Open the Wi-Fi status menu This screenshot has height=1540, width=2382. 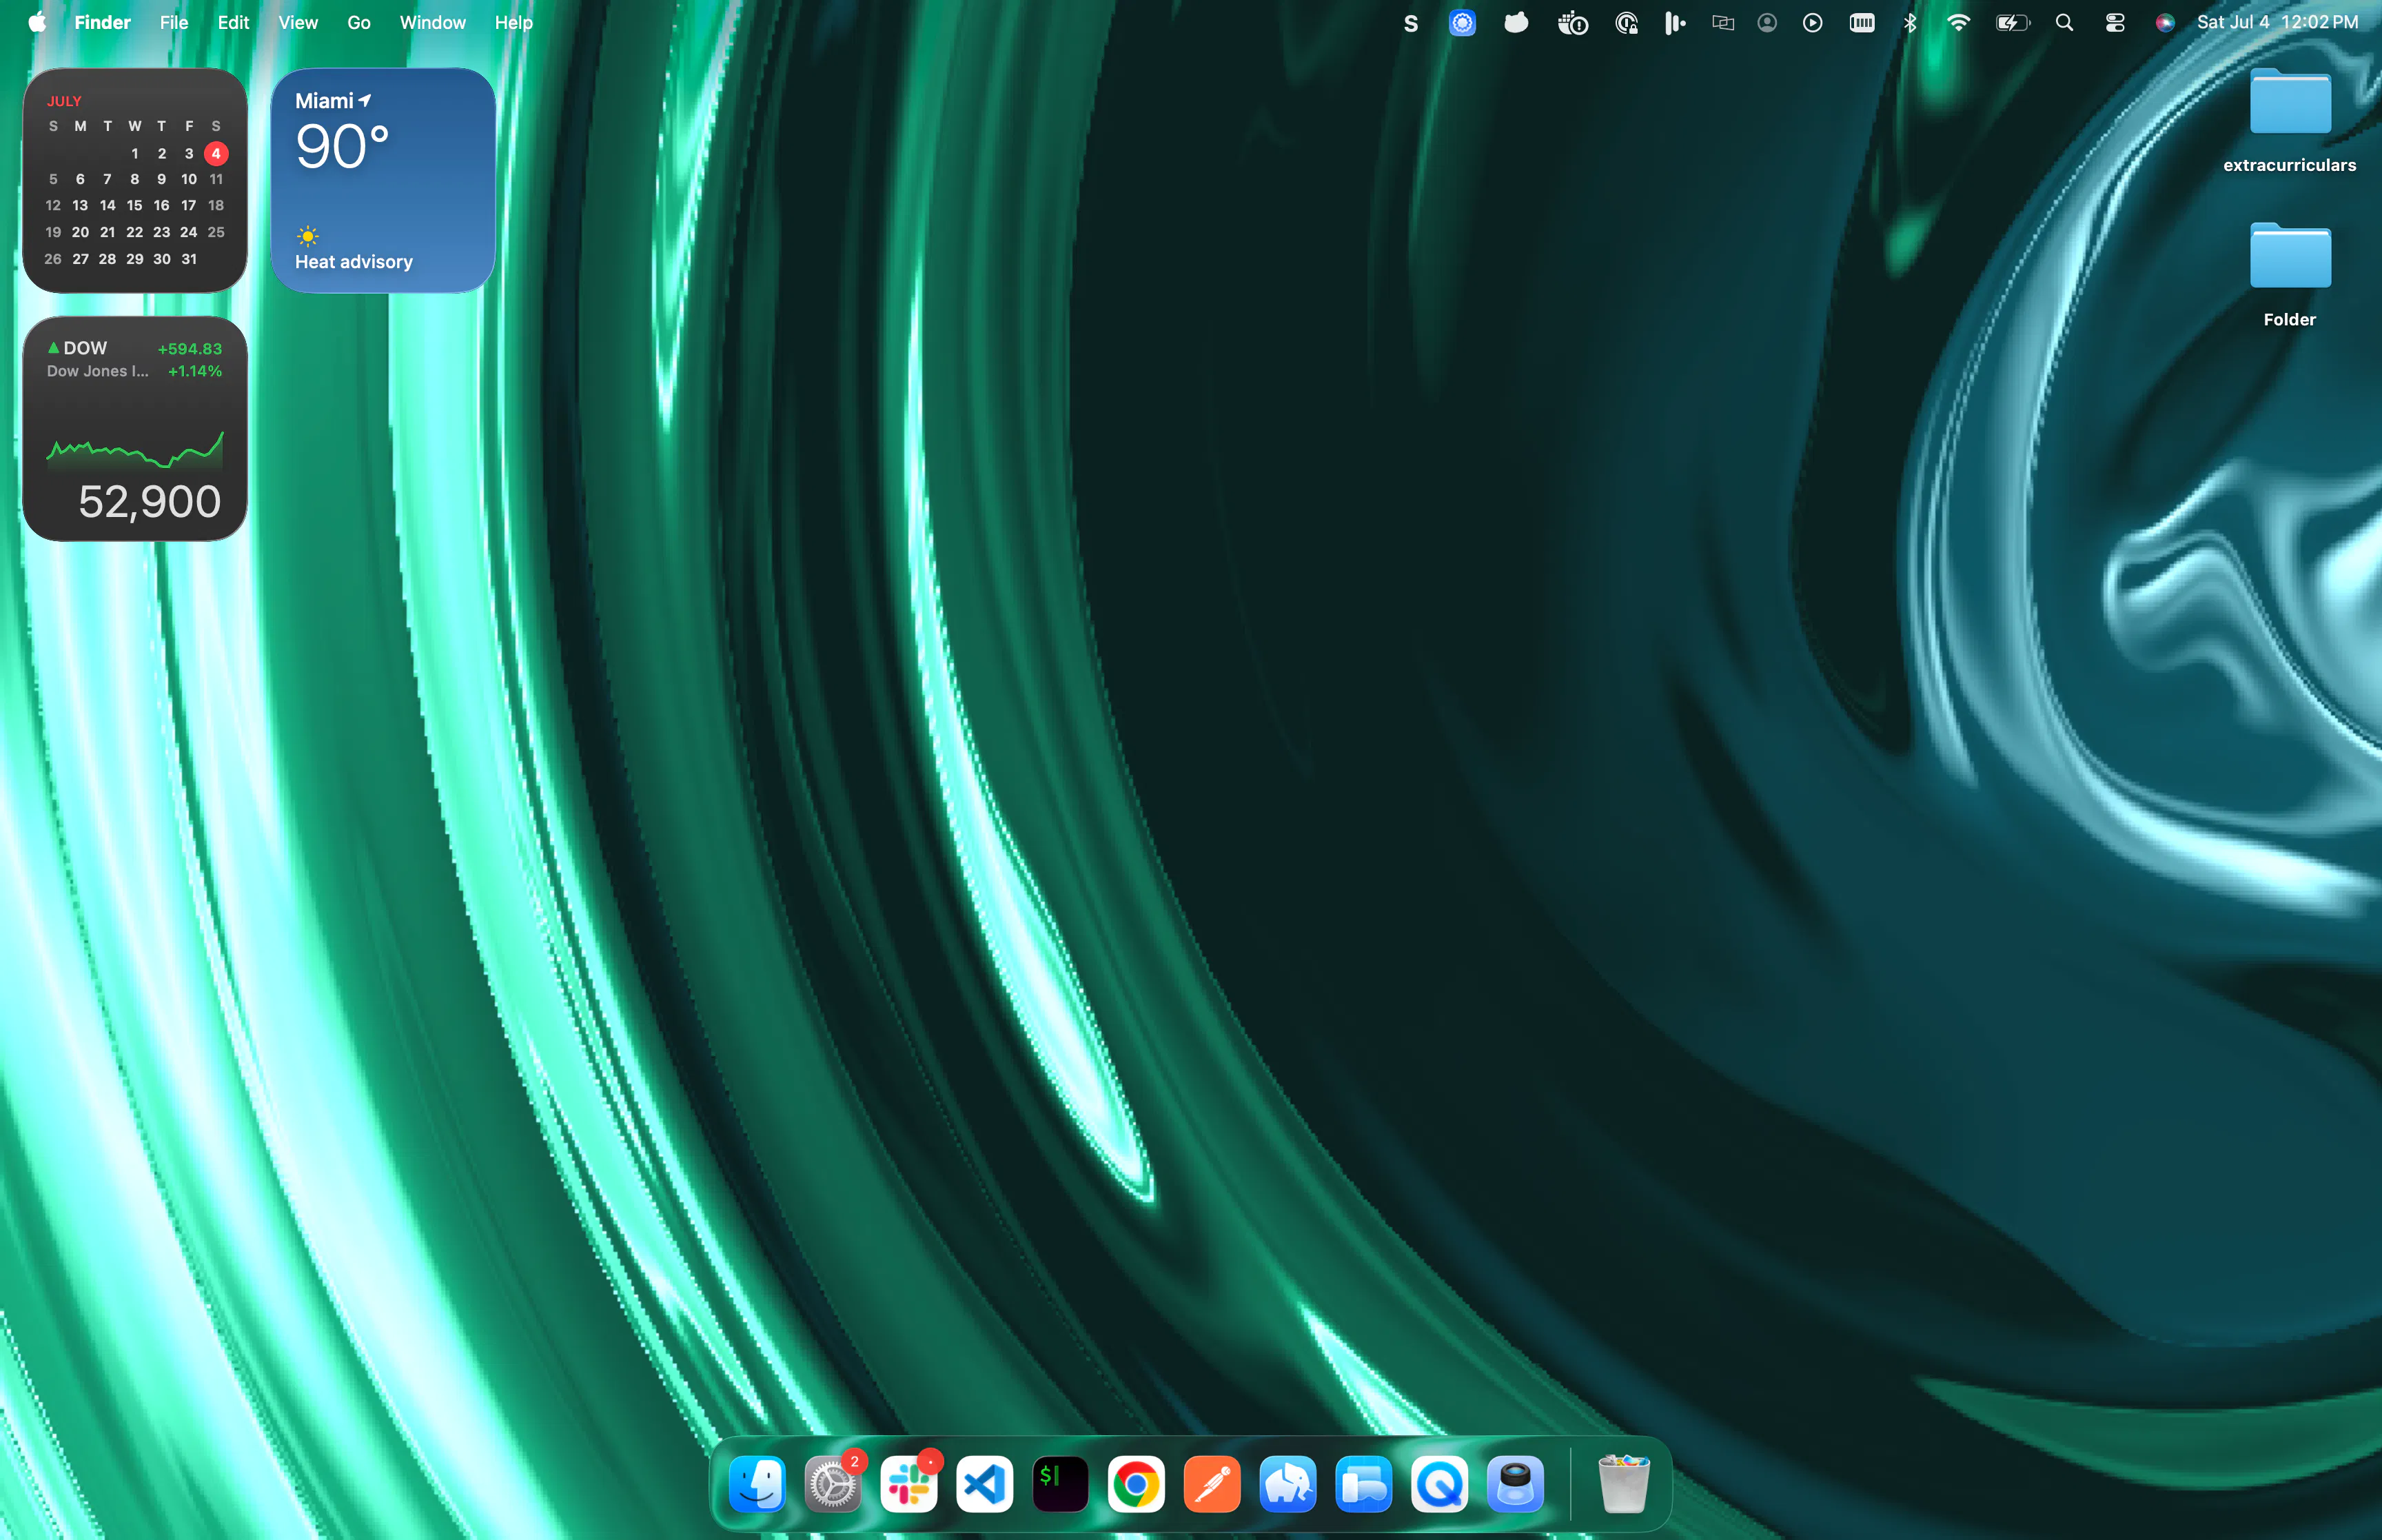point(1958,23)
